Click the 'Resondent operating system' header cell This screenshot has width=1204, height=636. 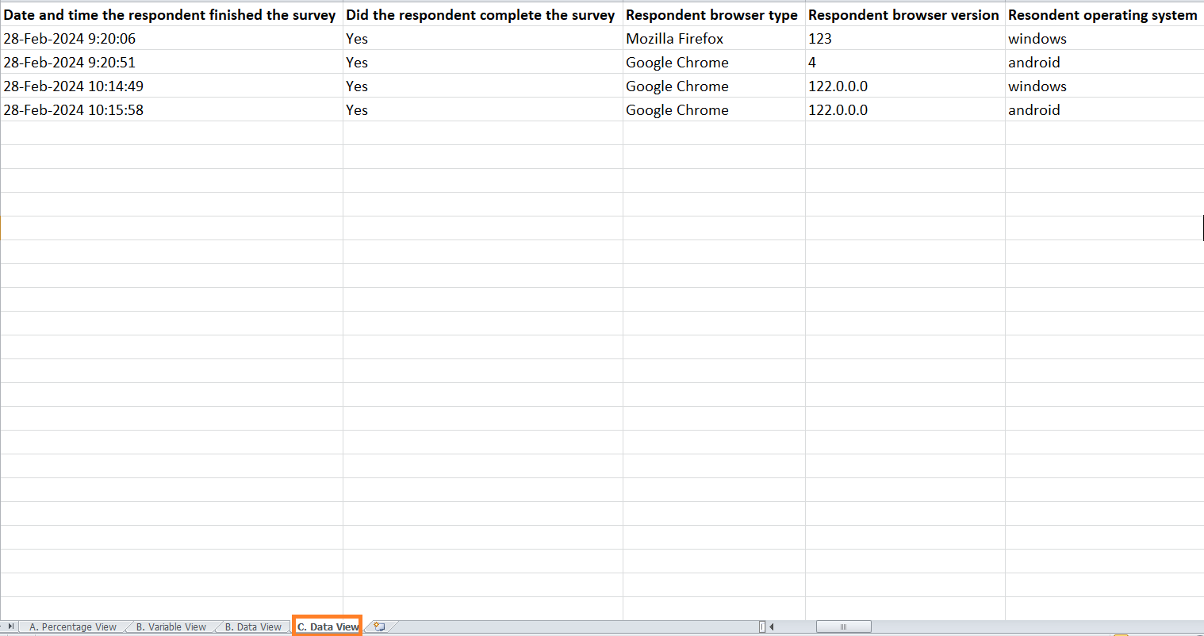1102,15
